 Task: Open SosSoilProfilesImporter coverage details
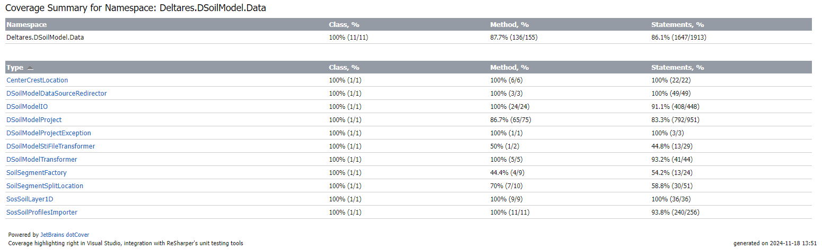42,212
